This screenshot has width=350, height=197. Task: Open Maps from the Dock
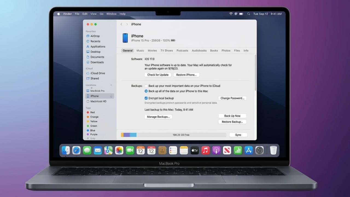109,150
